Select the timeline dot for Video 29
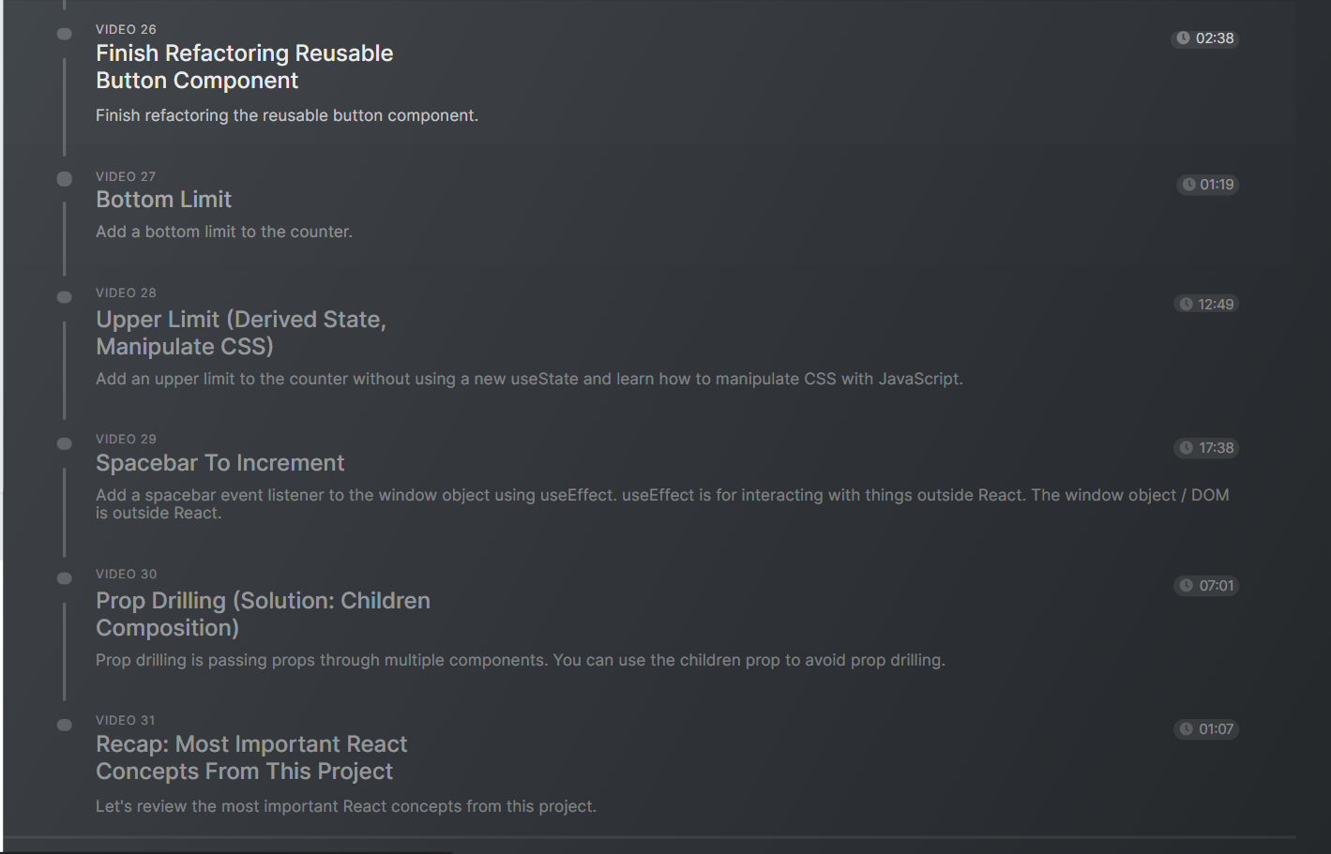 click(65, 443)
